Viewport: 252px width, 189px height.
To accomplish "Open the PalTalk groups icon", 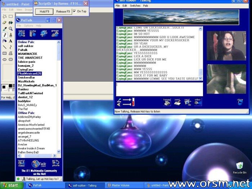I will pos(55,33).
